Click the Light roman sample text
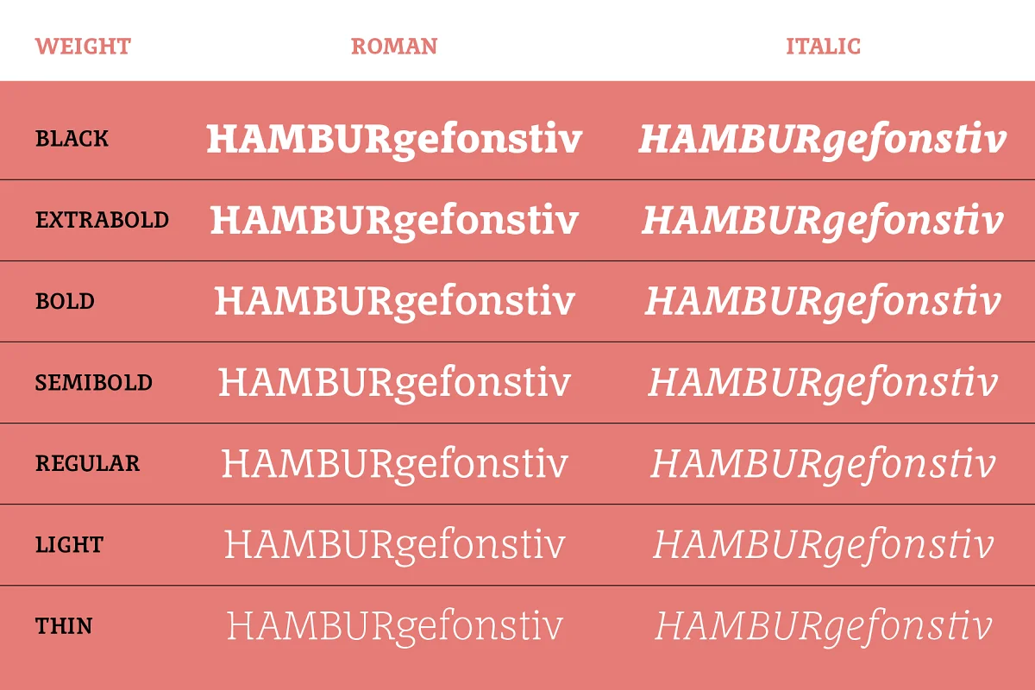Screen dimensions: 1035x690 [x=394, y=546]
